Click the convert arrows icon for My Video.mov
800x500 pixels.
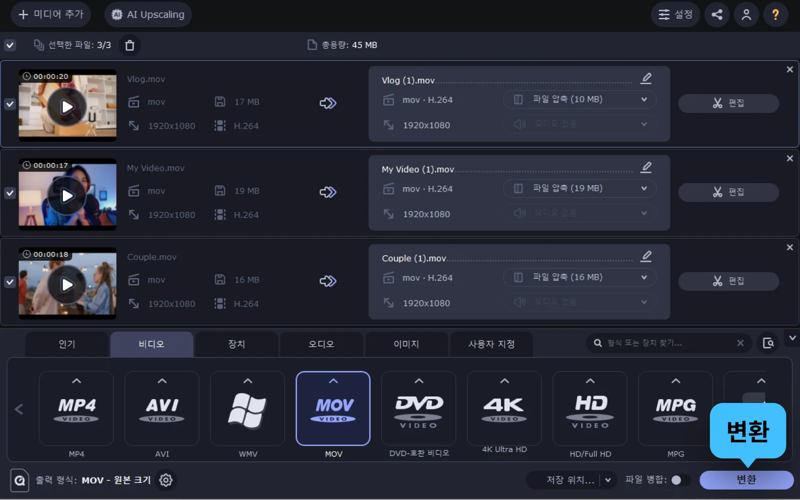pos(328,192)
